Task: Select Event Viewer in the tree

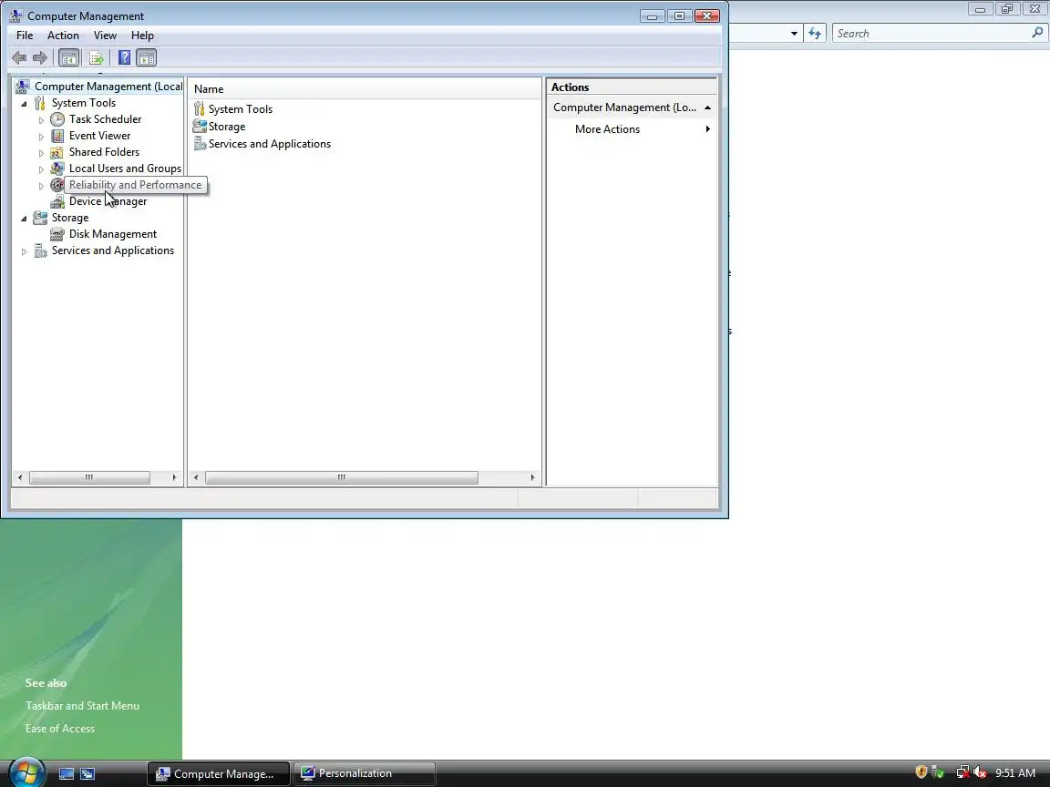Action: click(99, 136)
